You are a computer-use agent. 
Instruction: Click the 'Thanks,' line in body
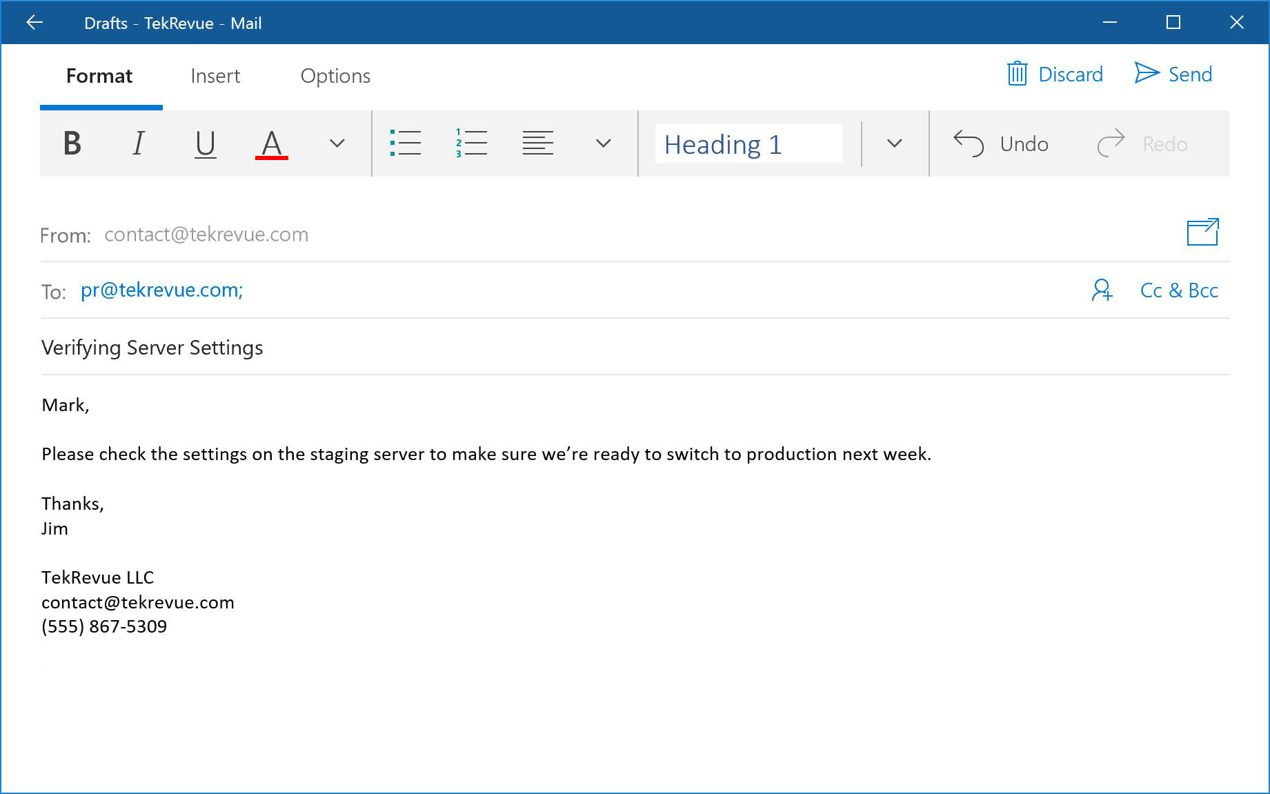point(72,504)
